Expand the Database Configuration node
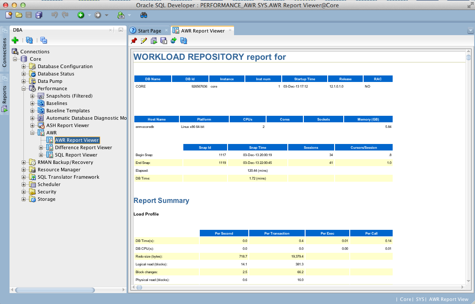The image size is (475, 304). pyautogui.click(x=24, y=66)
